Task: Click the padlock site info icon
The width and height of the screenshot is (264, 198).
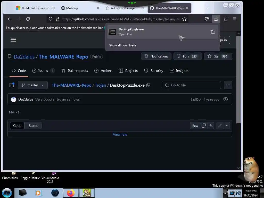Action: (x=58, y=19)
